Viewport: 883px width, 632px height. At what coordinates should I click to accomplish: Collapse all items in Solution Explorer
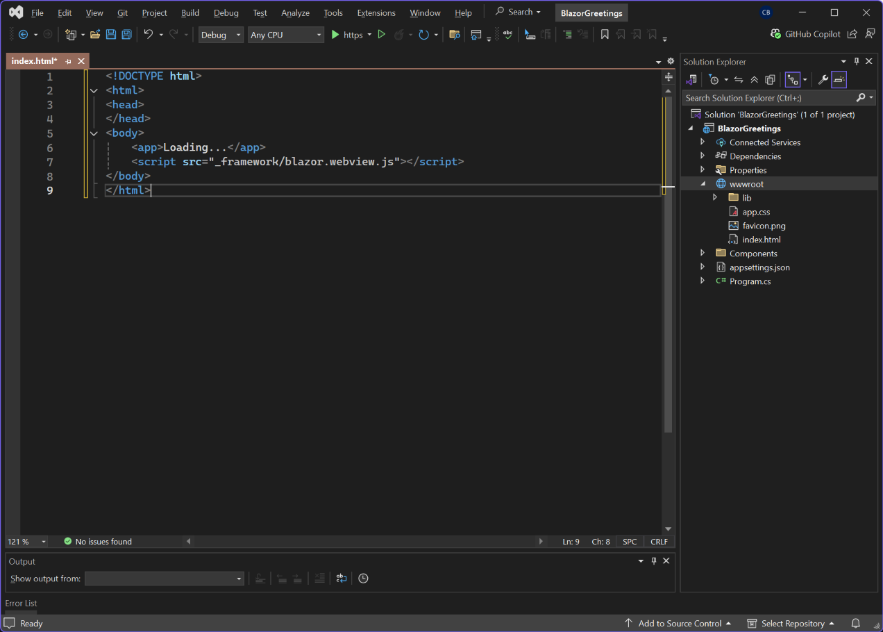pyautogui.click(x=754, y=80)
